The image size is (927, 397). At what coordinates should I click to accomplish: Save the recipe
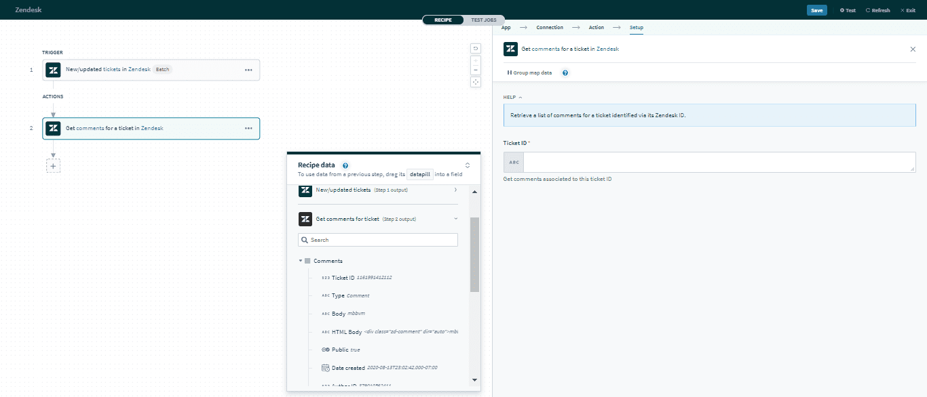coord(816,10)
